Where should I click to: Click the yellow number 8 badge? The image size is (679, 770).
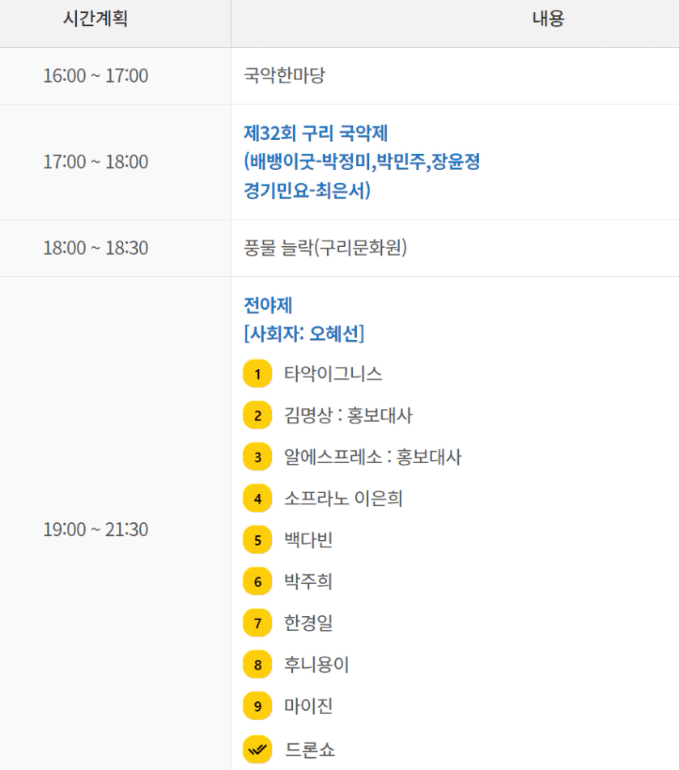click(257, 665)
